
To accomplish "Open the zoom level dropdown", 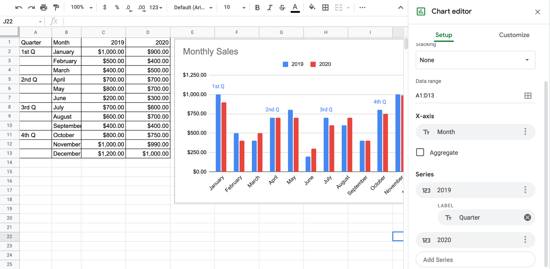I will point(80,7).
